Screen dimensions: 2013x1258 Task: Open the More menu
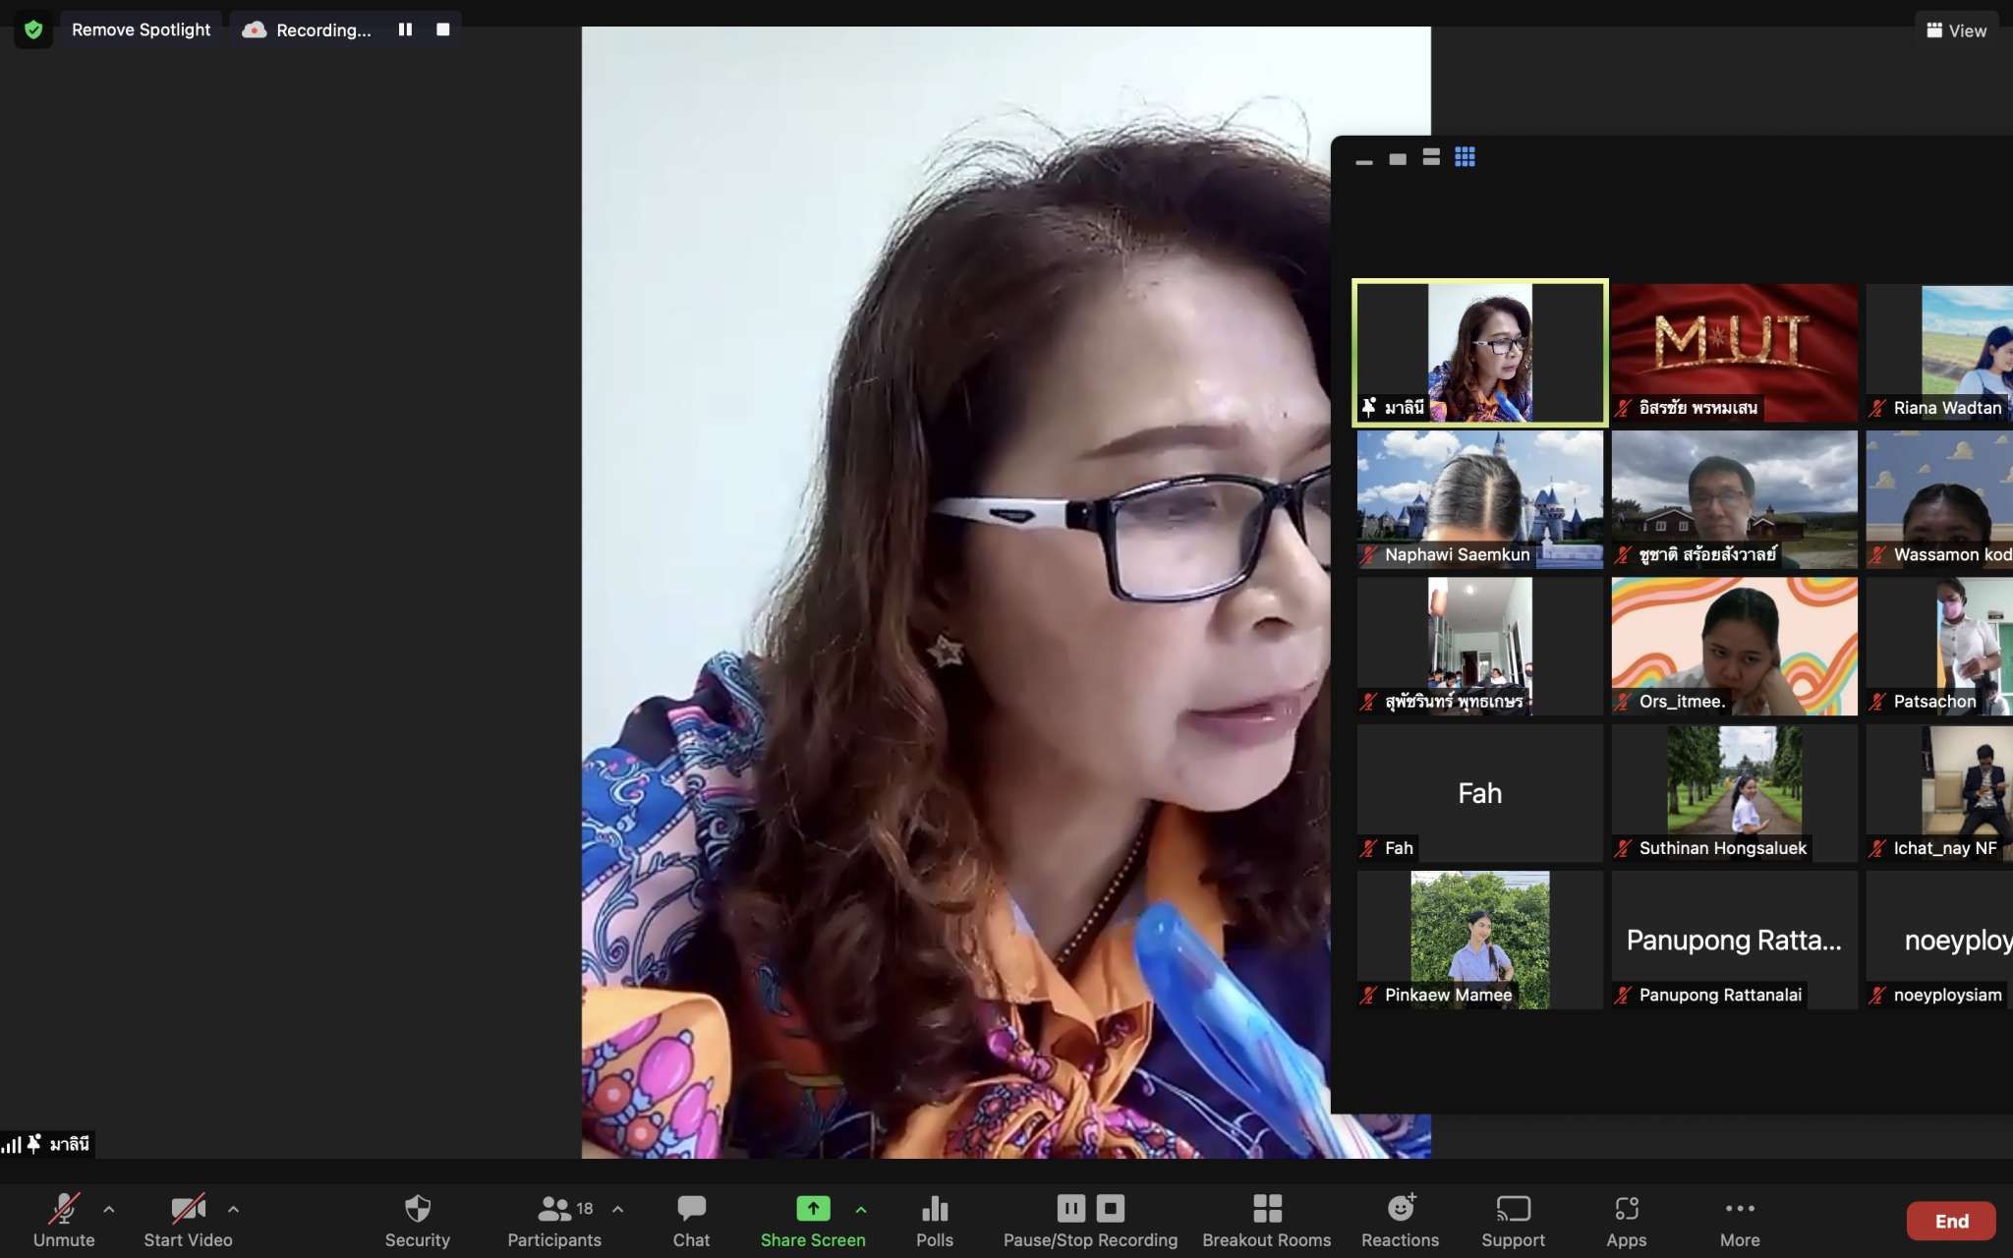[x=1739, y=1220]
